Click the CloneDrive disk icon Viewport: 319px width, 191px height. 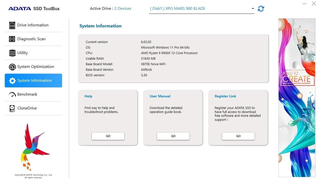[x=12, y=108]
